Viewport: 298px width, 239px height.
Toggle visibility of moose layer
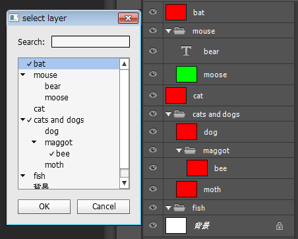153,74
